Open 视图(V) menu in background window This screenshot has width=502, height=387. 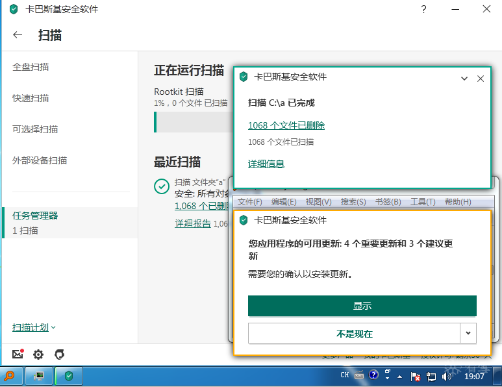pyautogui.click(x=319, y=202)
